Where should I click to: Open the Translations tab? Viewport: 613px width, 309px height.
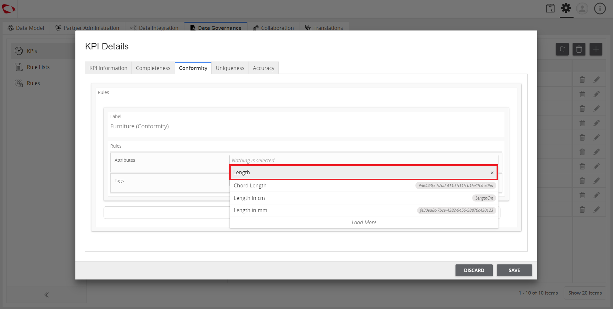click(x=324, y=28)
